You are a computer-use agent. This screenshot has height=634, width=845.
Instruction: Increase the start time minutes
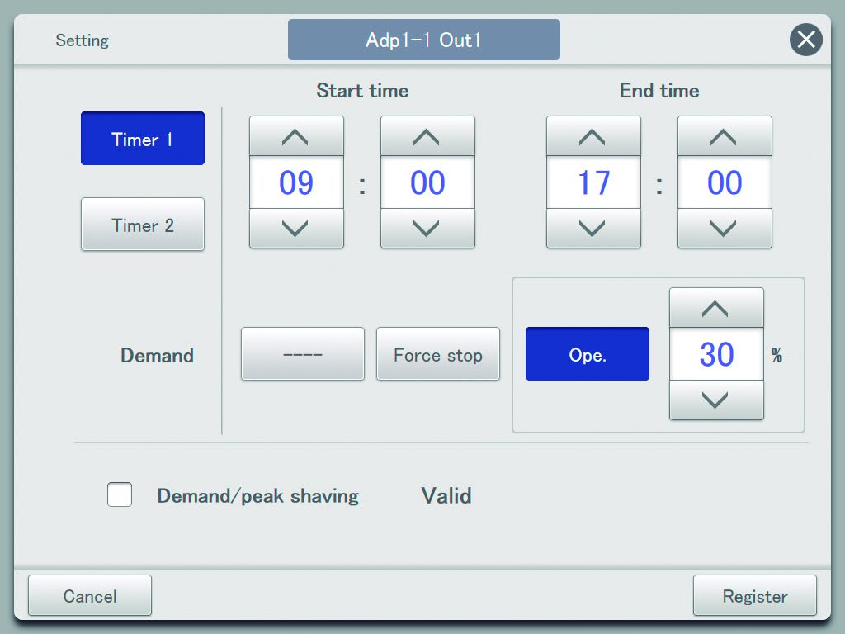[x=427, y=136]
